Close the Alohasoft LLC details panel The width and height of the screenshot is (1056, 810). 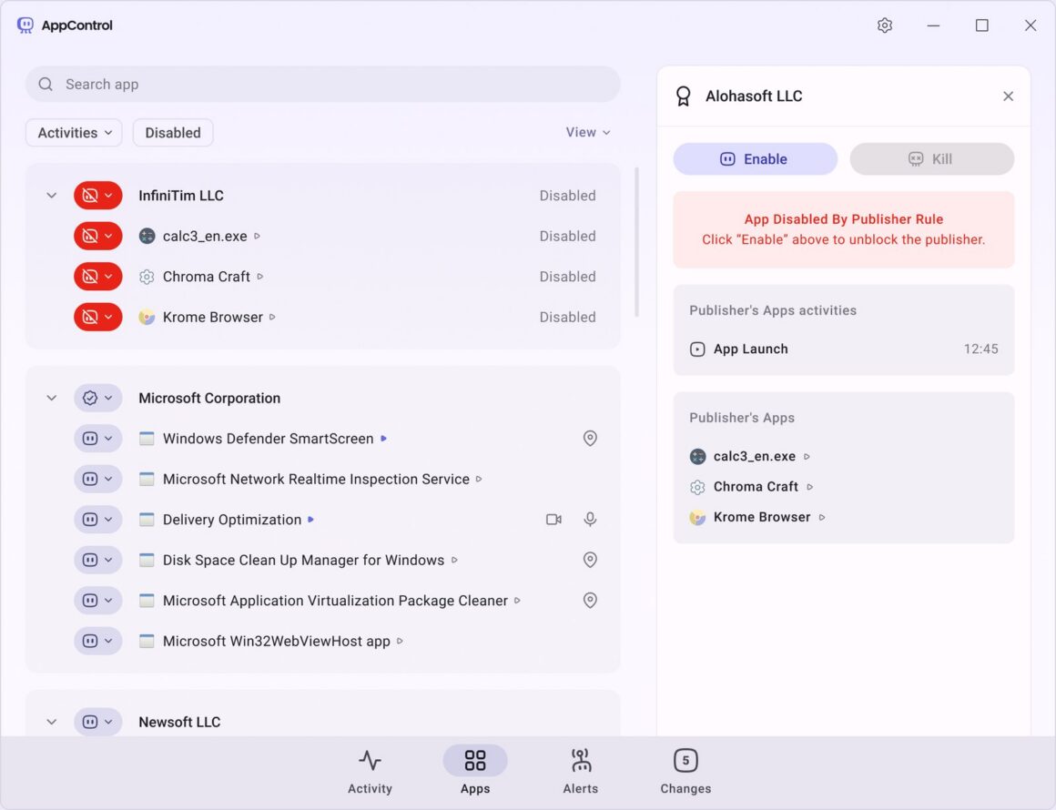(x=1008, y=96)
